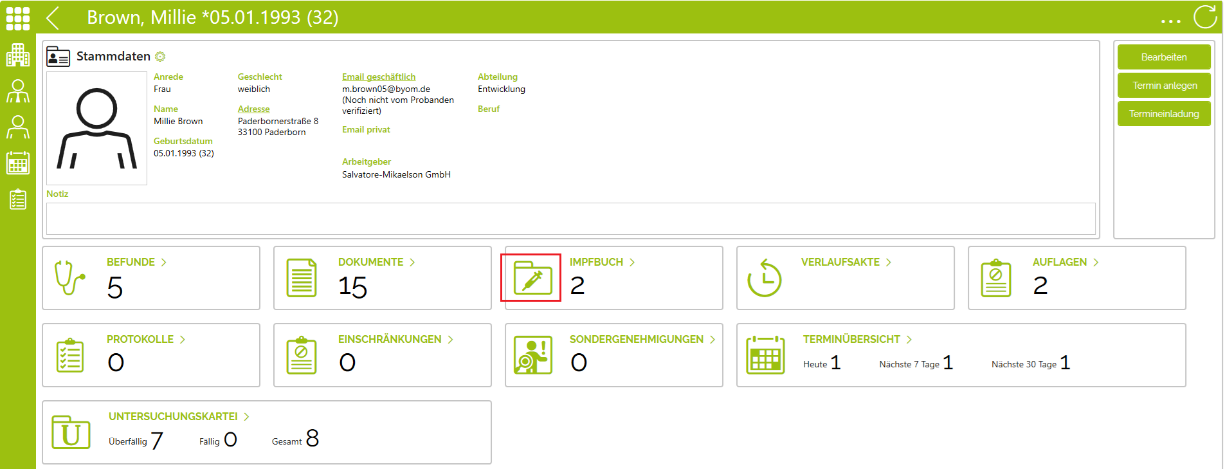Click the address Paderbornerstraße 8

point(278,121)
